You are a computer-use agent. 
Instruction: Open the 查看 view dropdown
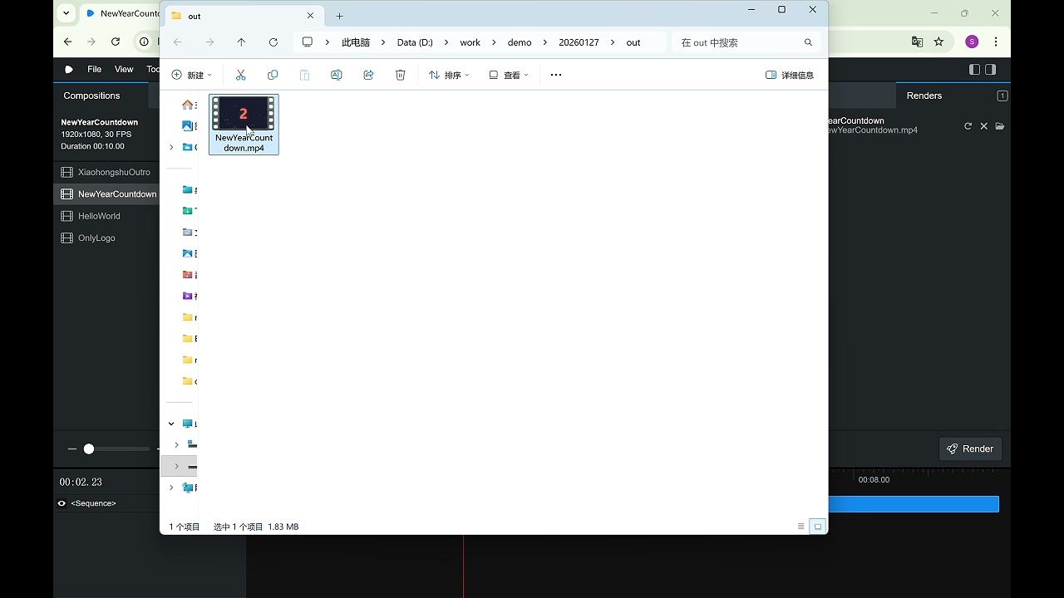tap(509, 75)
